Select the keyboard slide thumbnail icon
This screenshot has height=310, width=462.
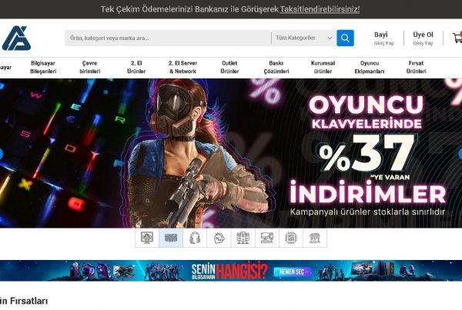click(171, 238)
